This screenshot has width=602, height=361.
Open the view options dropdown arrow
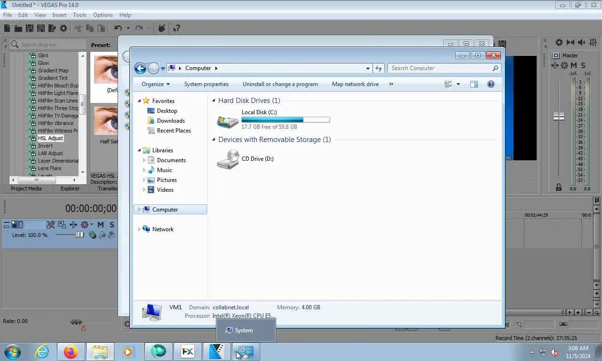tap(458, 84)
